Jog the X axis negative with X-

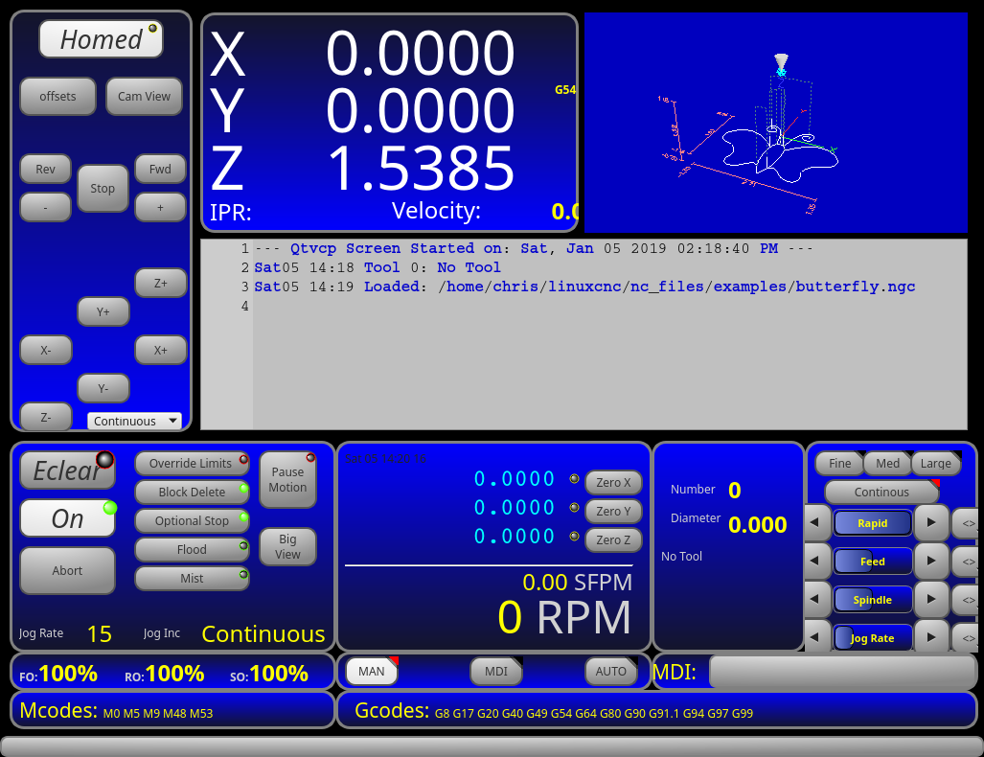[45, 350]
